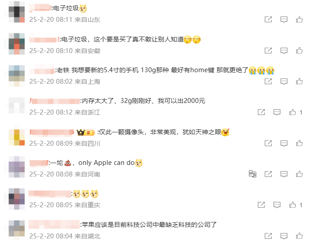The width and height of the screenshot is (310, 246).
Task: Repost the comment from 安徽
Action: (x=268, y=51)
